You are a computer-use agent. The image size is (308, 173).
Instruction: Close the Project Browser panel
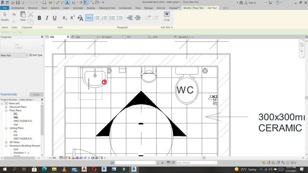[42, 99]
